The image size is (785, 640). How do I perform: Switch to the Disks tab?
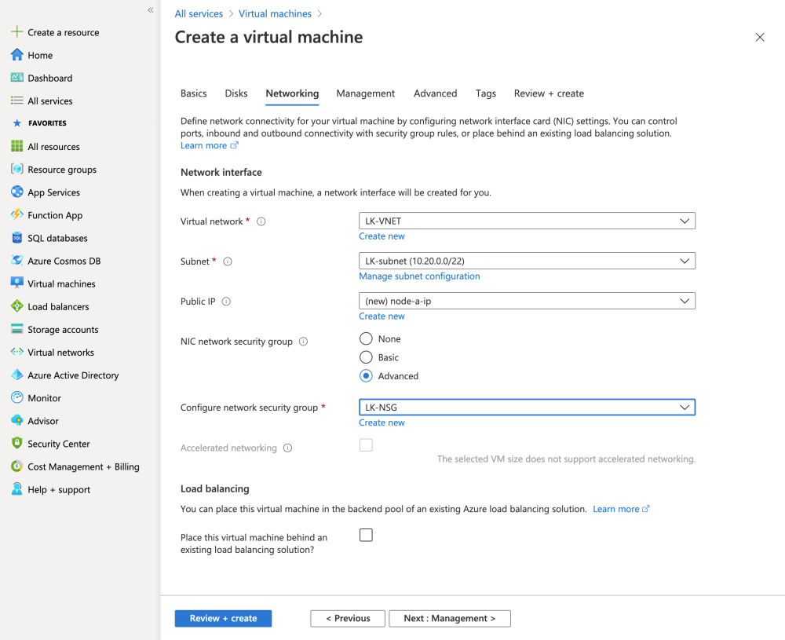click(x=236, y=93)
